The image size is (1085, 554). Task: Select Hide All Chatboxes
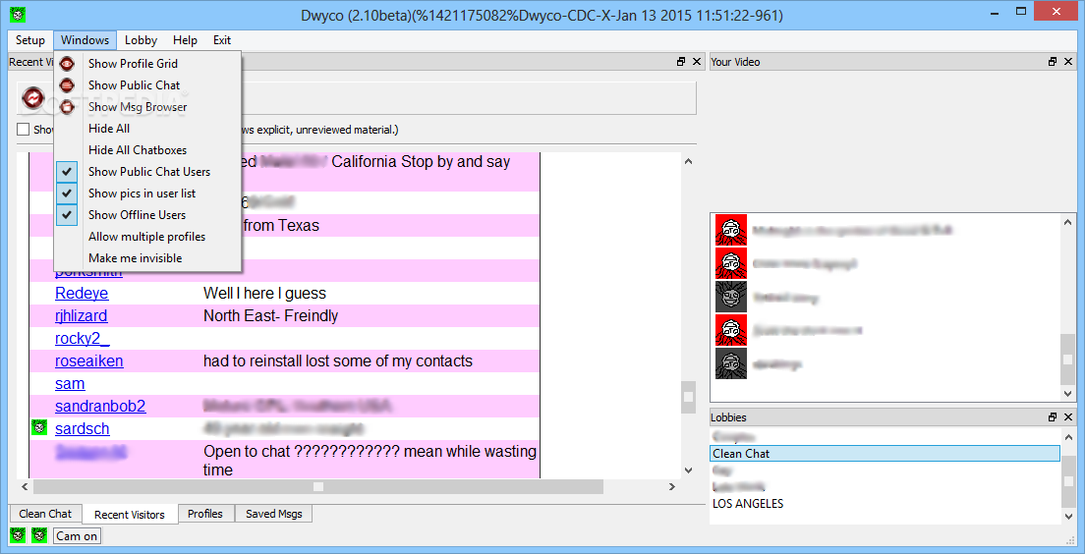pos(148,150)
